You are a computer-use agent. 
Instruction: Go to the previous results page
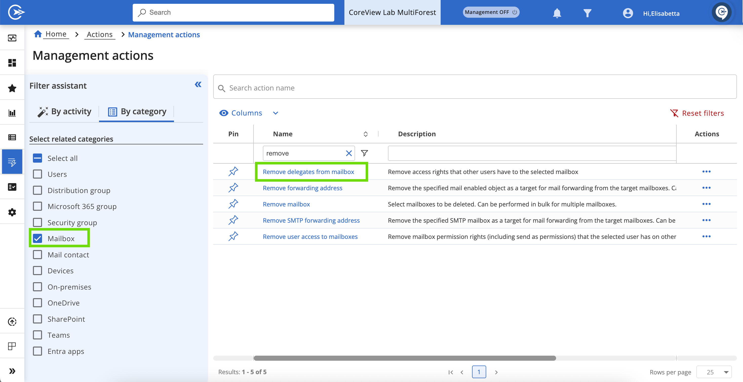(x=462, y=372)
